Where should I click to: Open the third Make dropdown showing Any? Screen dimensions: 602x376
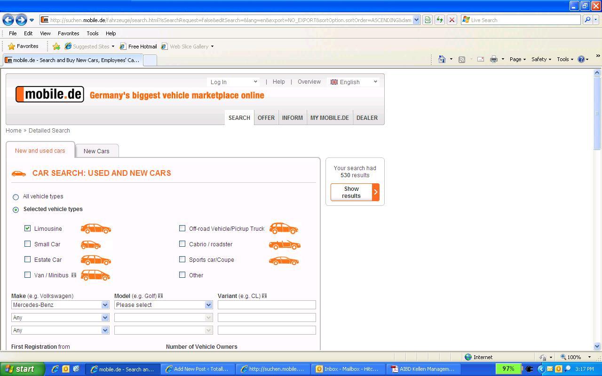tap(60, 330)
